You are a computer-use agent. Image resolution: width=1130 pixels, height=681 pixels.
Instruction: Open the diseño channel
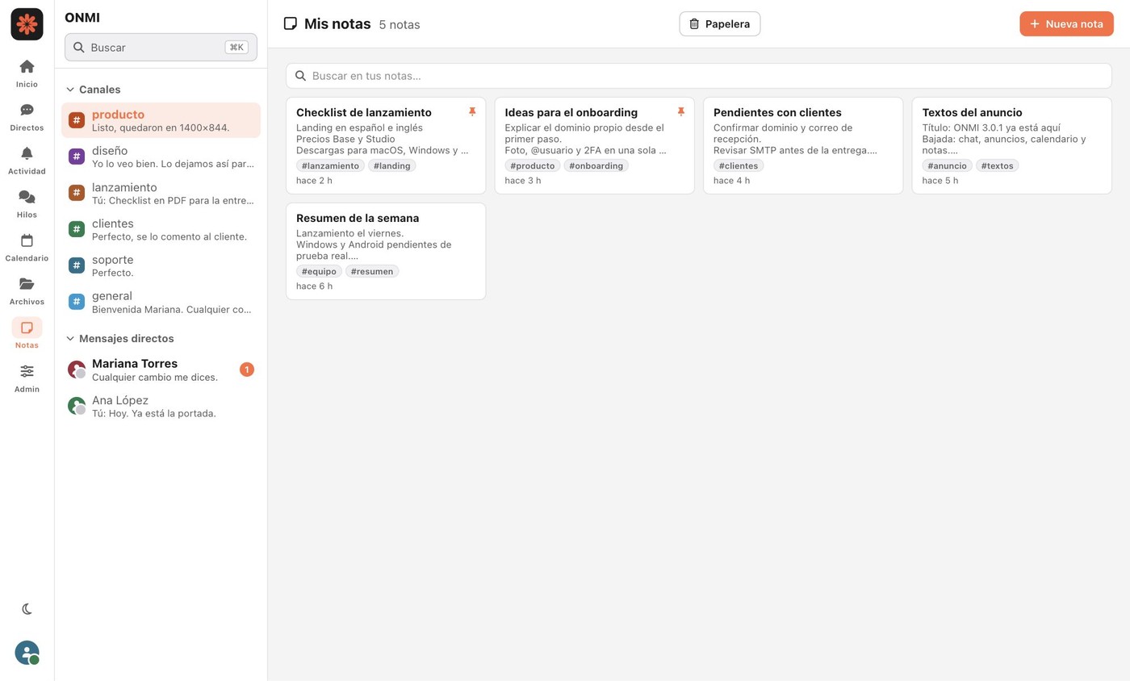[161, 157]
